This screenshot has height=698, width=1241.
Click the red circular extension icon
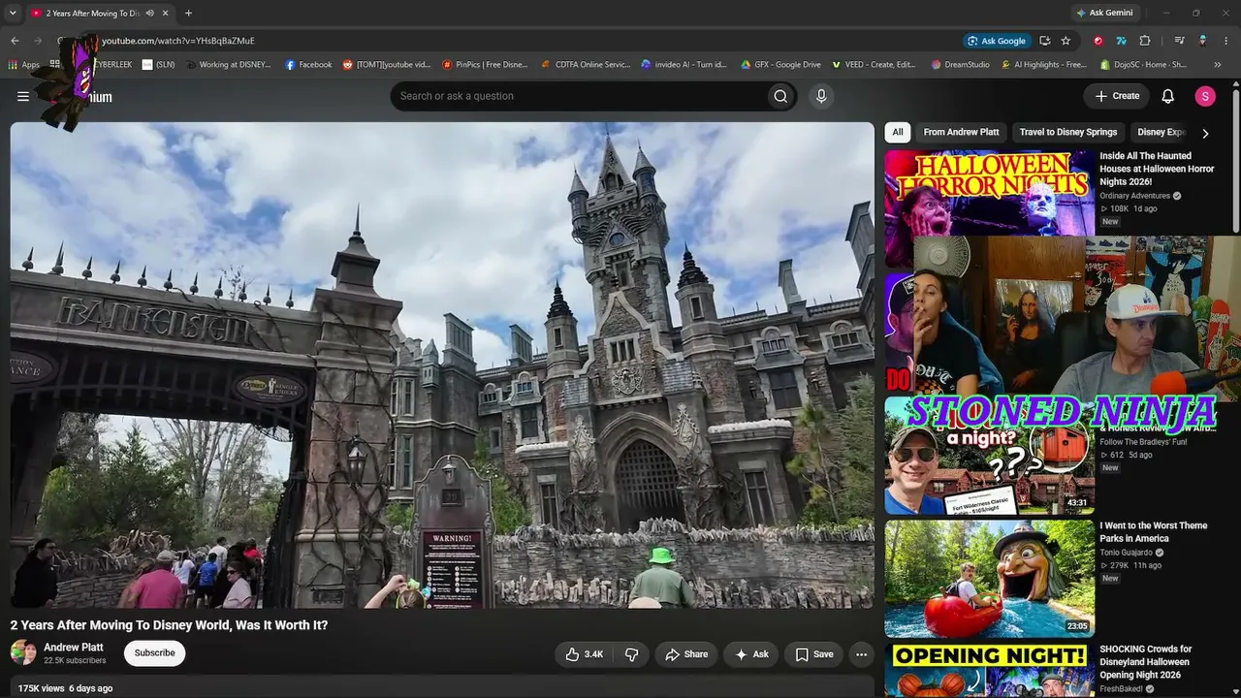[1098, 41]
